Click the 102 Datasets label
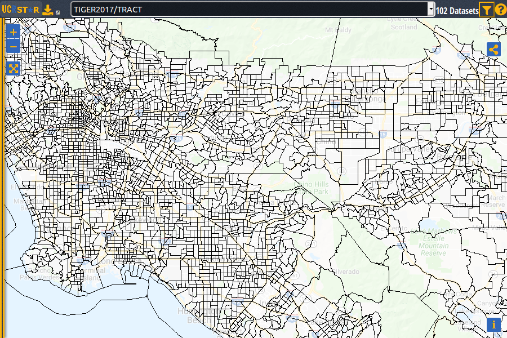Viewport: 507px width, 338px height. click(457, 10)
